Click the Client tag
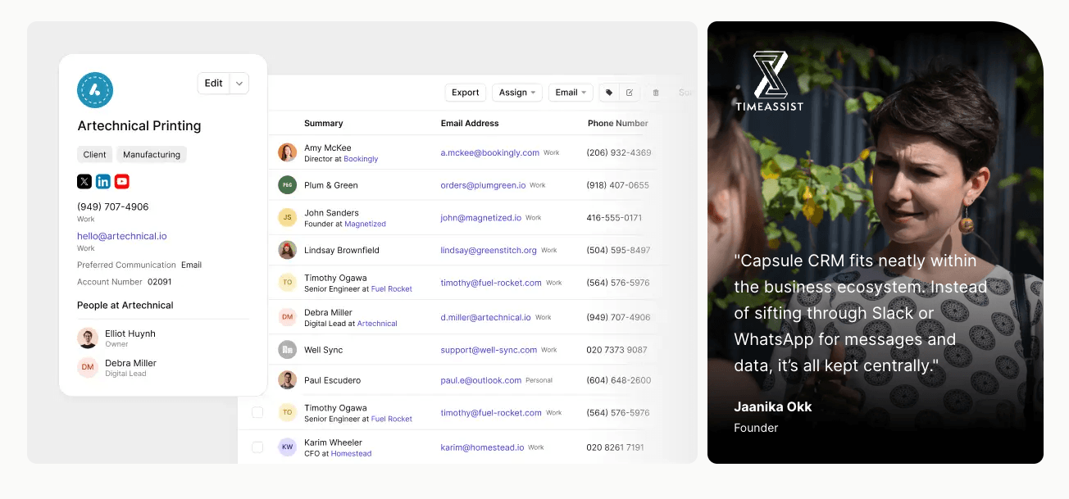This screenshot has height=499, width=1069. click(95, 154)
